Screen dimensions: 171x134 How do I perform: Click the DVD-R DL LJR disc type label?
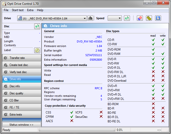117,76
